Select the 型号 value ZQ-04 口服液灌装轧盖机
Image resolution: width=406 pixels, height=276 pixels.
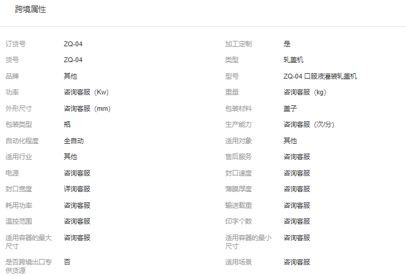click(320, 76)
